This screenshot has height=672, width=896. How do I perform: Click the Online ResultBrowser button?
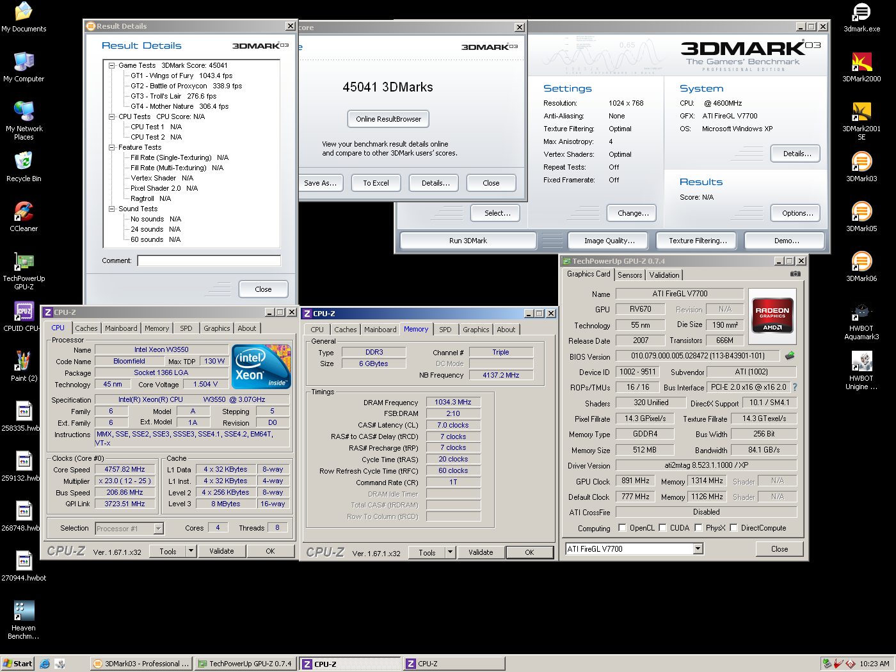pyautogui.click(x=388, y=119)
